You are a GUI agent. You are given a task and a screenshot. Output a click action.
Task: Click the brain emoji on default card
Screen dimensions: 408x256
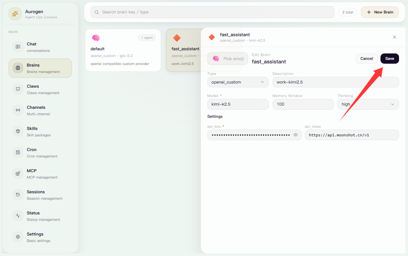tap(96, 38)
